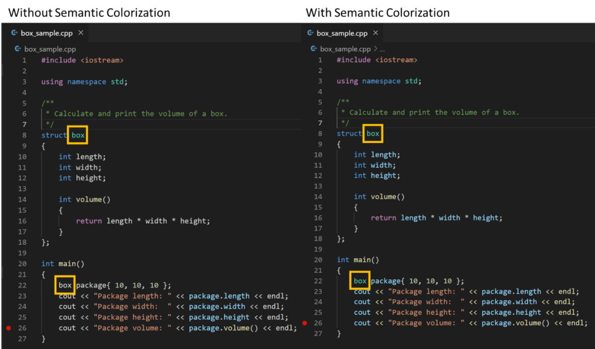Click the highlighted box identifier on line 22 right pane

tap(360, 280)
